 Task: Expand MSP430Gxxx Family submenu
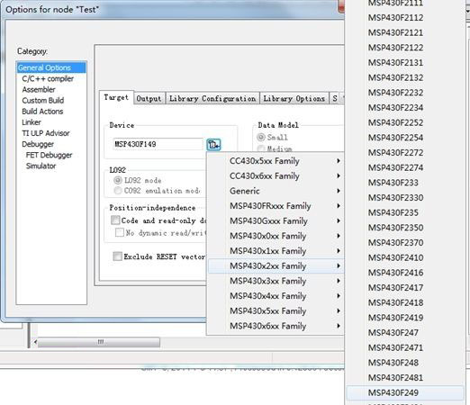click(x=276, y=220)
